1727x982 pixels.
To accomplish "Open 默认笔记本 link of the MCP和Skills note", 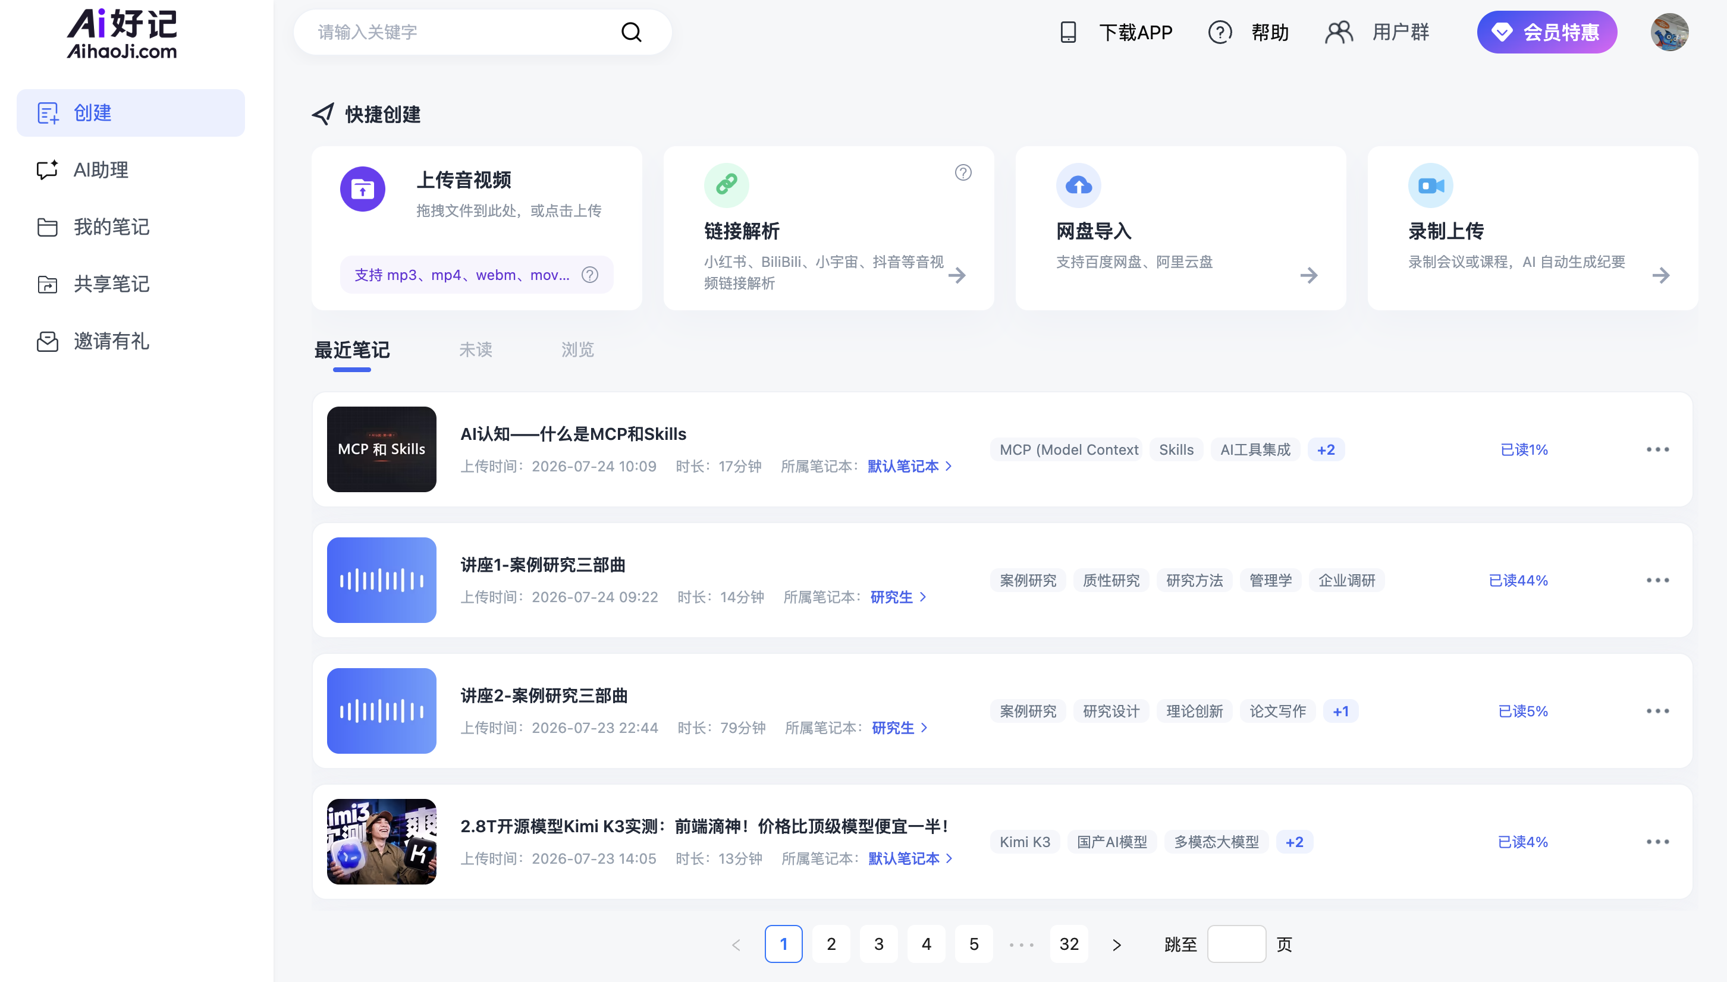I will click(x=909, y=466).
